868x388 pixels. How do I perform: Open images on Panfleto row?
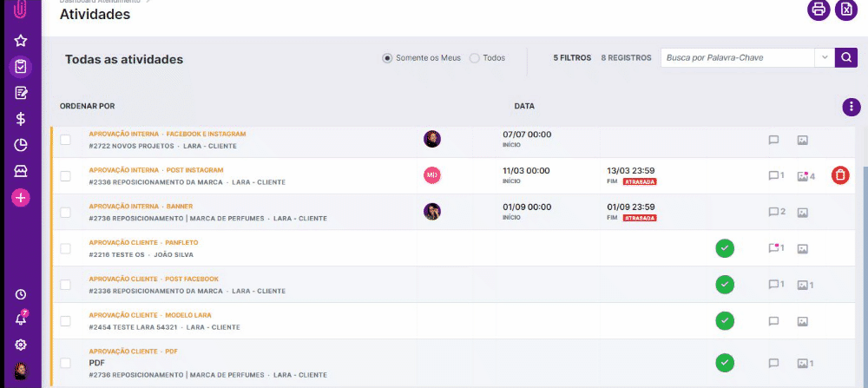pos(803,249)
